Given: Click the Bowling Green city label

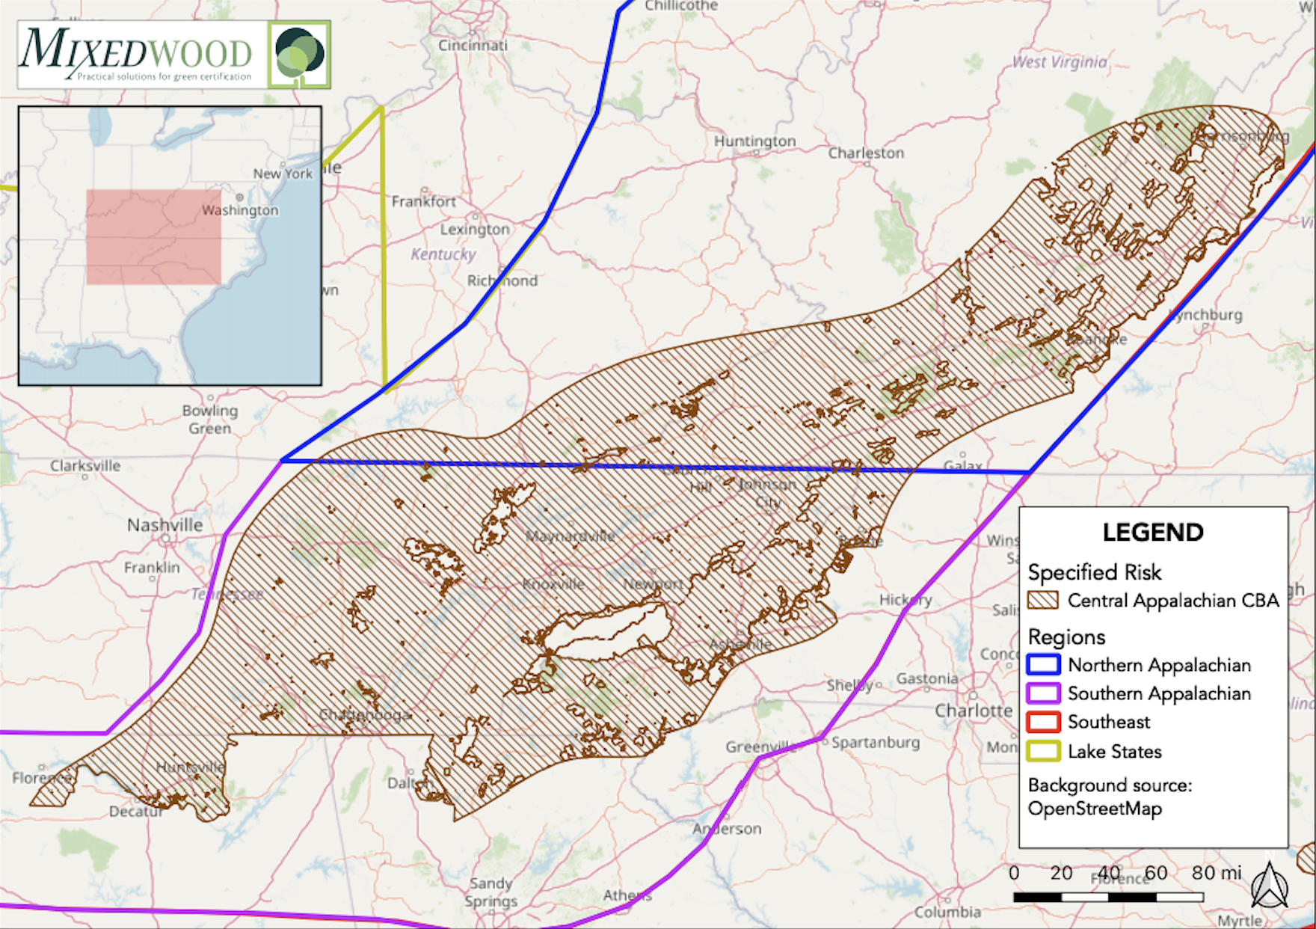Looking at the screenshot, I should tap(210, 420).
